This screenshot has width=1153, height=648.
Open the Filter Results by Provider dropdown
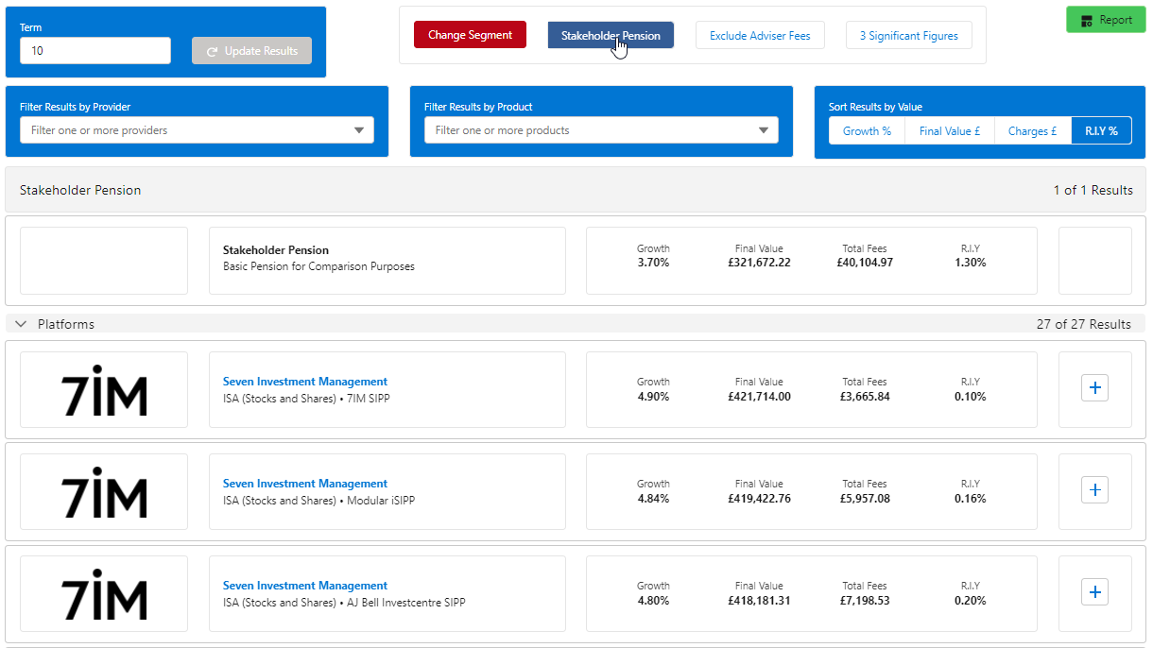(197, 130)
